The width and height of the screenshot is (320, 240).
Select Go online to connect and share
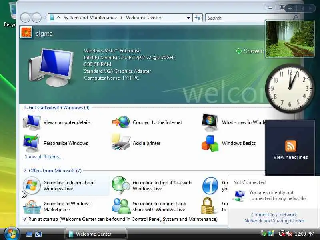[149, 206]
